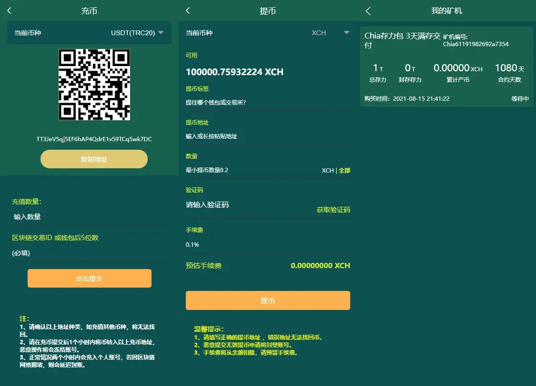
Task: Click the back arrow on the 充币 page
Action: tap(9, 10)
